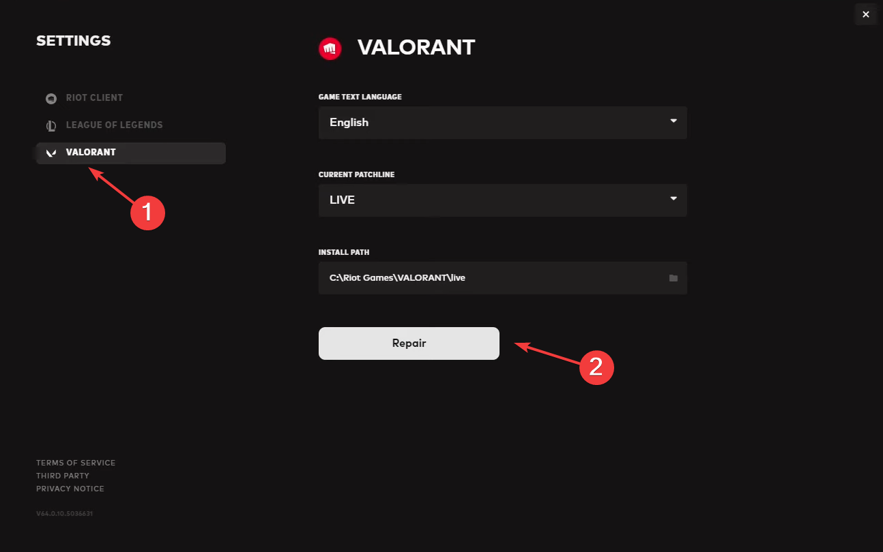
Task: Click the Valorant logo icon in sidebar
Action: coord(50,153)
